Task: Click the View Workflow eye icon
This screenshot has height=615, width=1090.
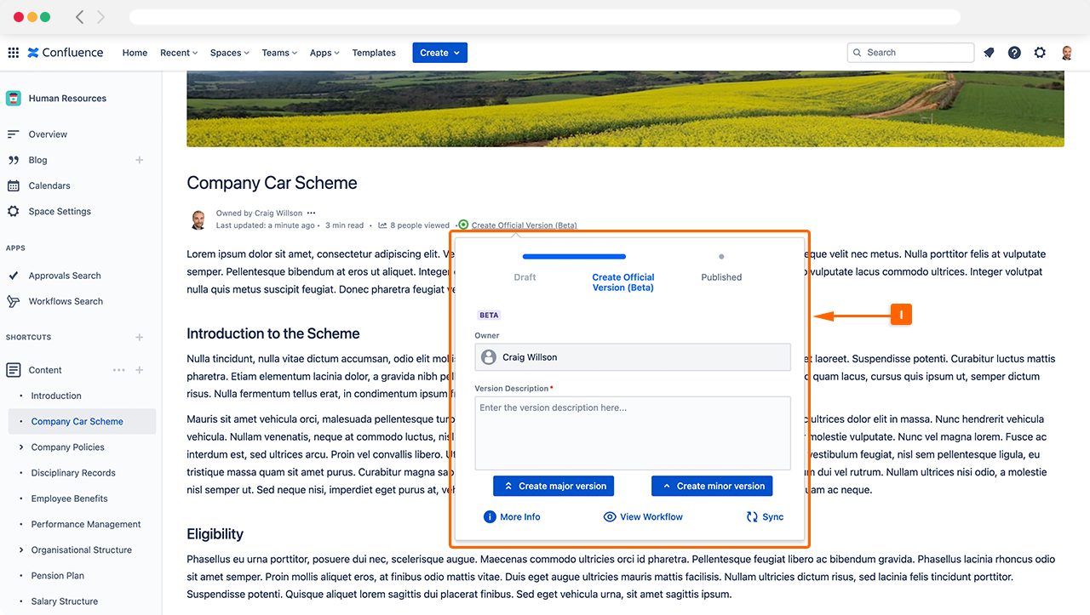Action: coord(610,517)
